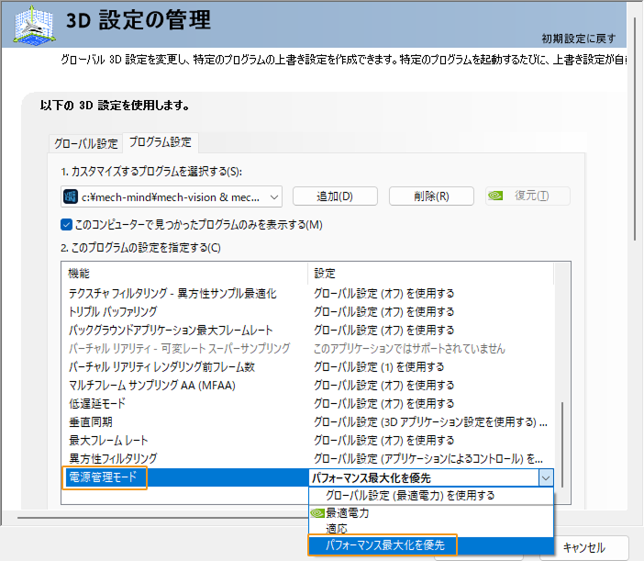Select 適応 in the power mode list
This screenshot has width=644, height=561.
(x=336, y=529)
